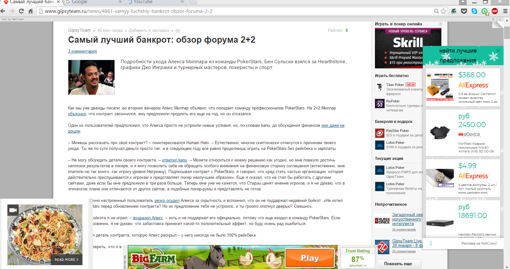Open the руб 2450.00 eDevice ad

pyautogui.click(x=463, y=133)
